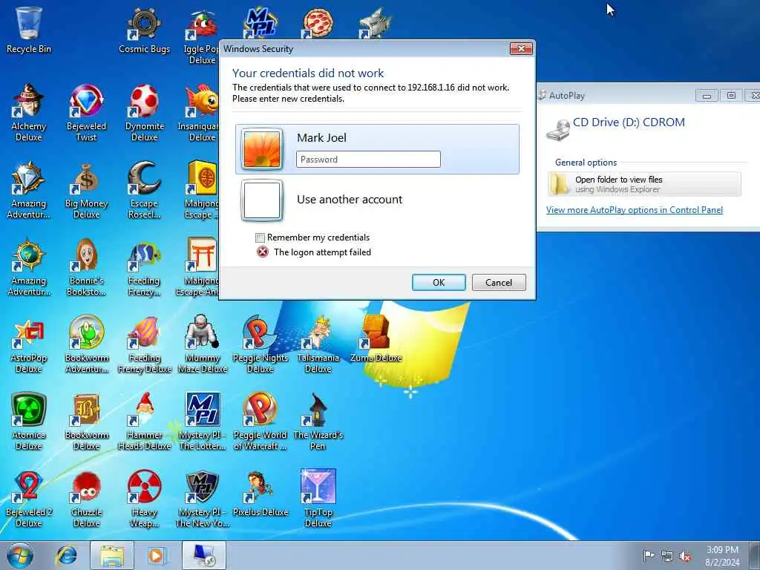Viewport: 760px width, 570px height.
Task: Open Bonnie's Bookstore shortcut
Action: coord(86,266)
